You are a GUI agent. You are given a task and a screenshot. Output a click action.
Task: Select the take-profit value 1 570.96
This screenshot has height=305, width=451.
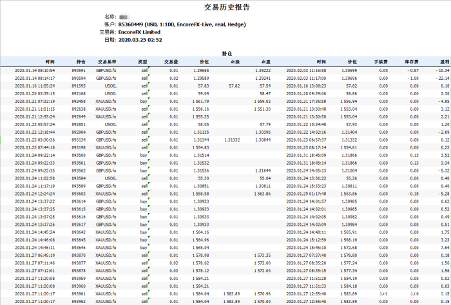coord(262,294)
